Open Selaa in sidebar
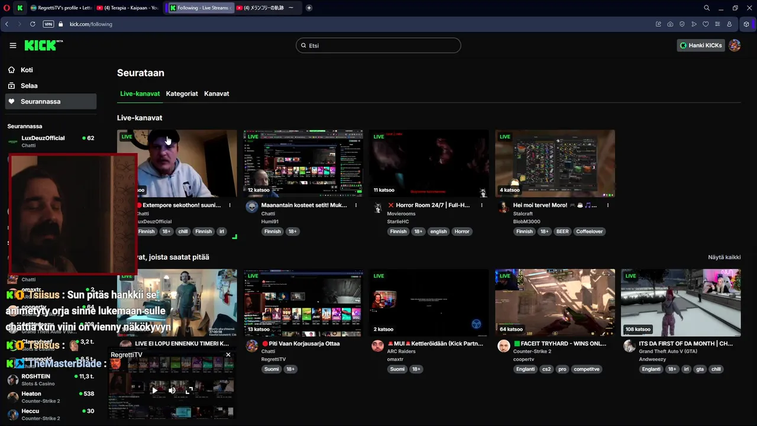Screen dimensions: 757x426 click(50, 86)
